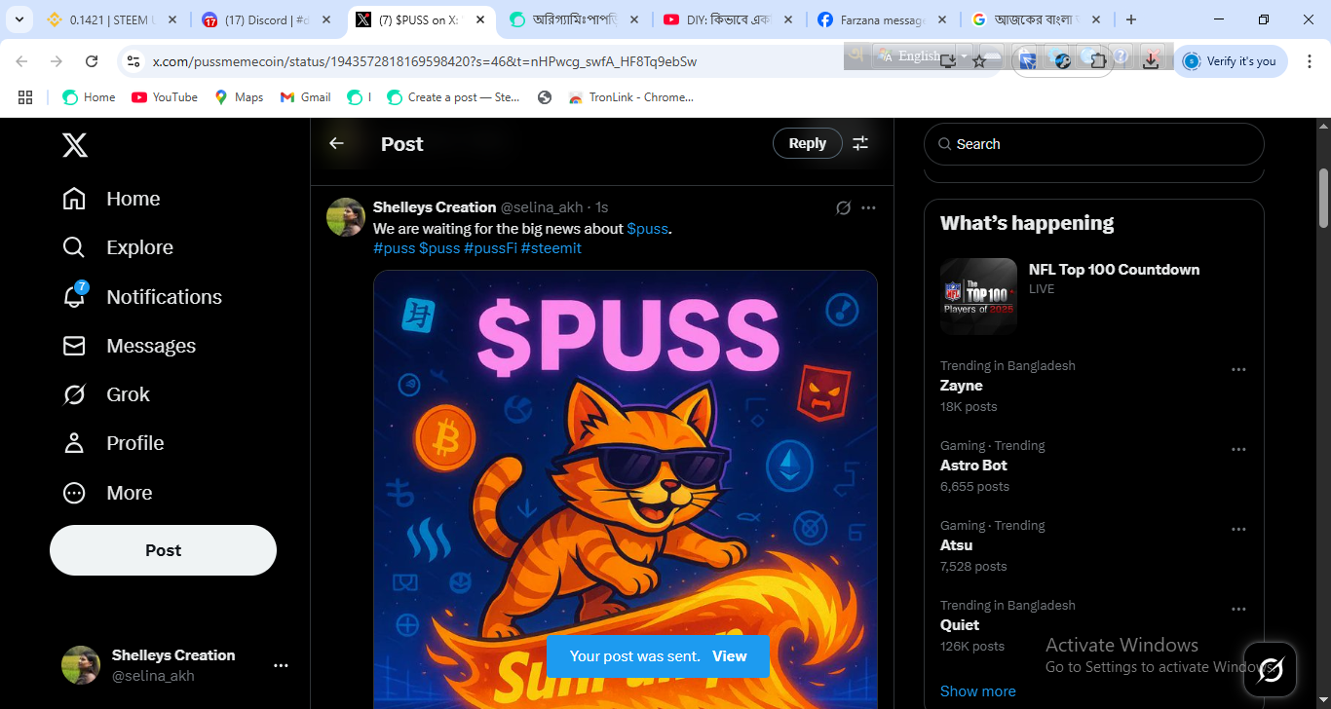Click the Reply button
Image resolution: width=1331 pixels, height=709 pixels.
pos(807,143)
